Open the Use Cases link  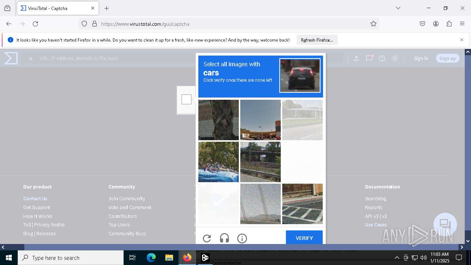376,225
